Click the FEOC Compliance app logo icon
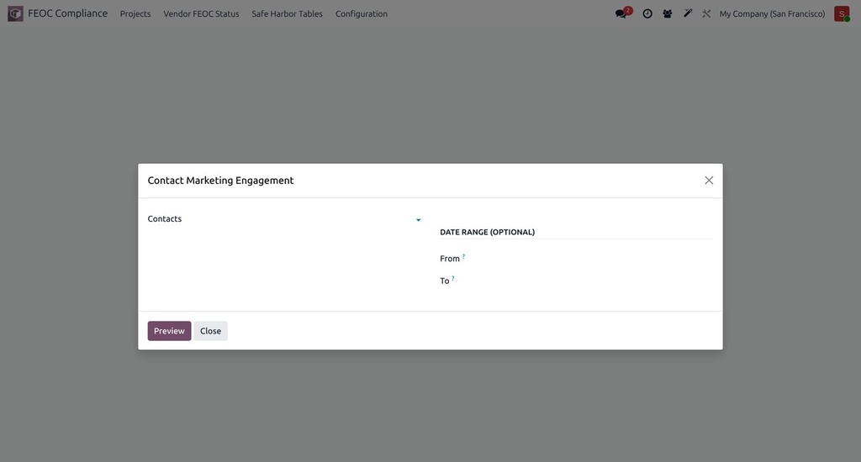 tap(15, 13)
